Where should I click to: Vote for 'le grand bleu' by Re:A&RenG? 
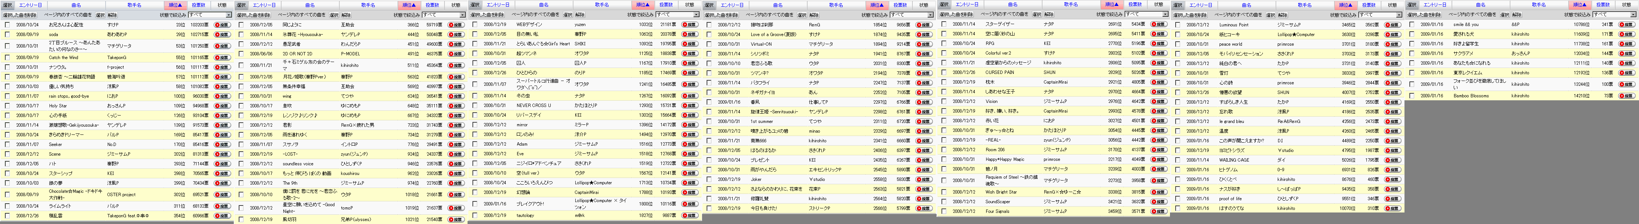tap(1393, 121)
